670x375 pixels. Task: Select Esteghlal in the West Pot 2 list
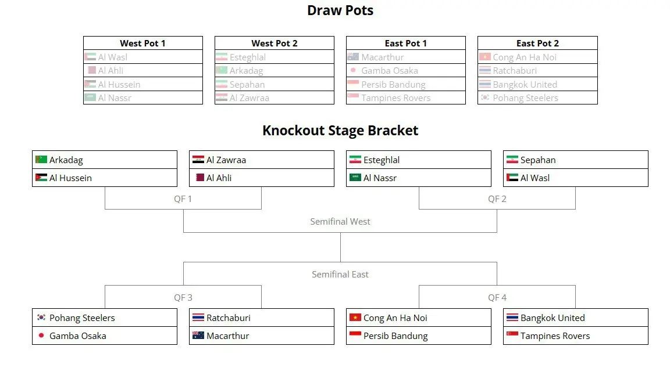248,57
